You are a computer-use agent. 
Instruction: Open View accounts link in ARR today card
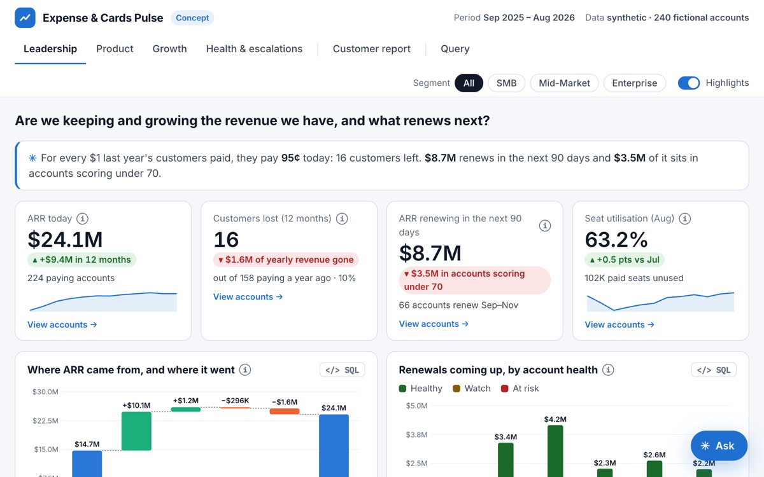point(62,325)
